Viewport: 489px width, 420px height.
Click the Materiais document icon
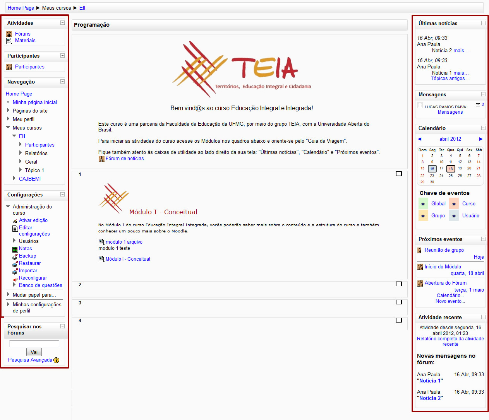point(9,41)
